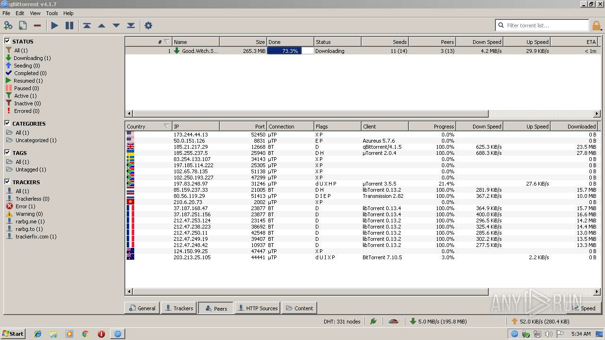This screenshot has width=605, height=340.
Task: Select the trackerfix.com (1) tracker filter
Action: [31, 237]
